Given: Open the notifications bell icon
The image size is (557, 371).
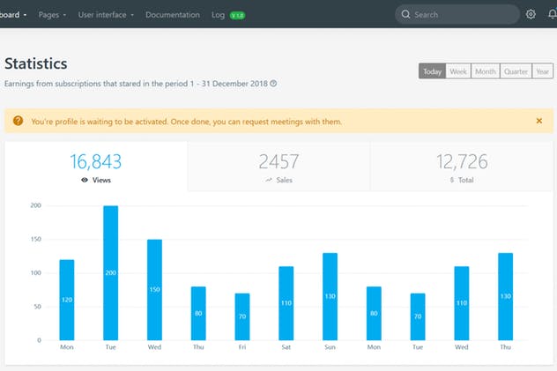Looking at the screenshot, I should pos(552,14).
